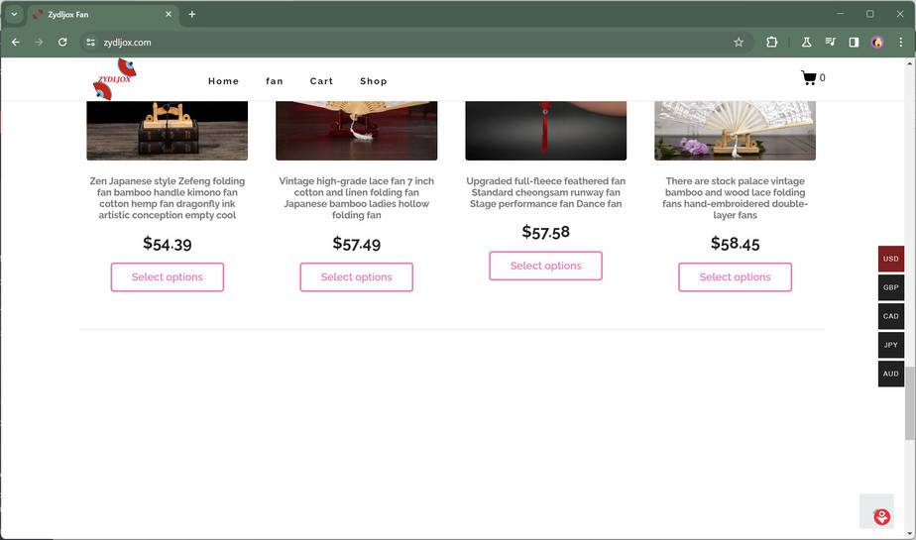Toggle the browser side panel
Viewport: 916px width, 540px height.
click(x=854, y=42)
